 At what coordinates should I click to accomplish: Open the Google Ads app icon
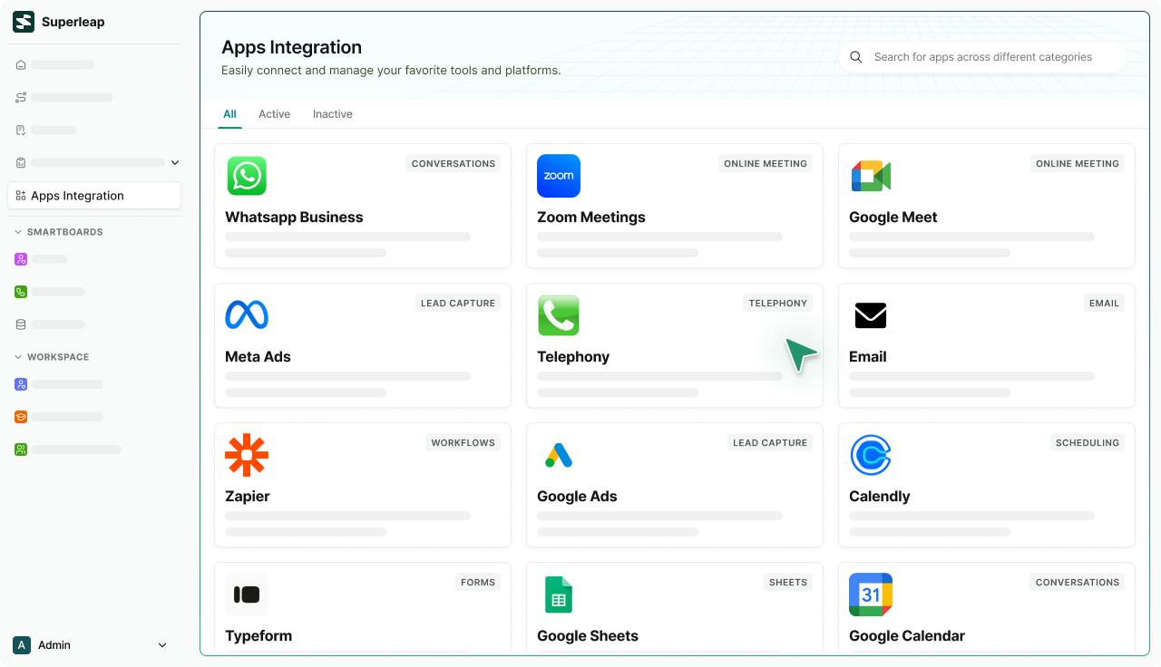click(x=559, y=455)
